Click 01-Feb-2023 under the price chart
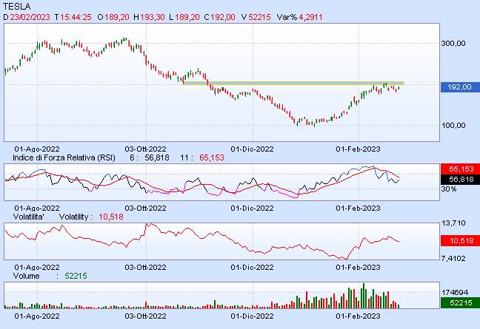The height and width of the screenshot is (329, 480). (359, 149)
